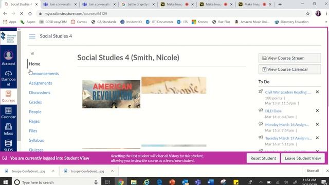Image resolution: width=329 pixels, height=185 pixels.
Task: Click the address bar URL
Action: tap(76, 14)
